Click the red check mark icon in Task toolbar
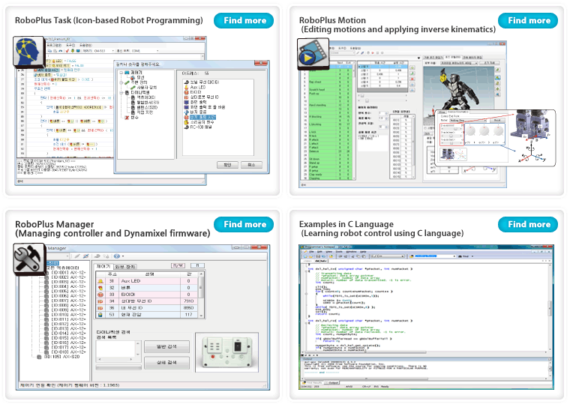 [67, 51]
